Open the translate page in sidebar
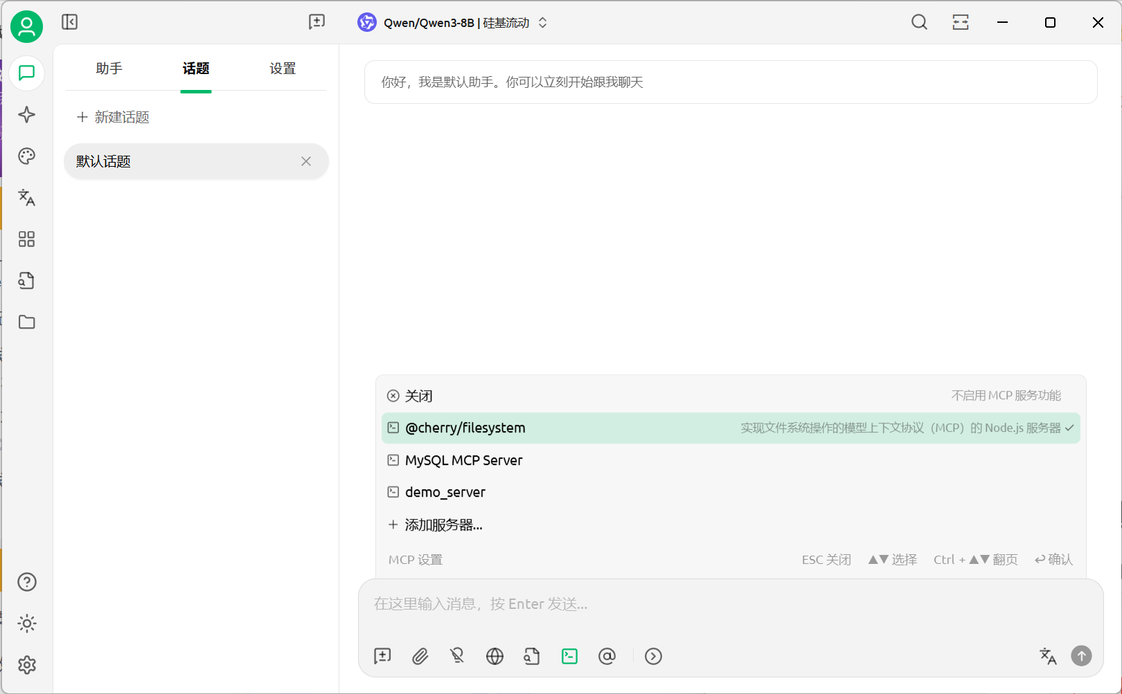This screenshot has width=1122, height=694. [x=26, y=198]
